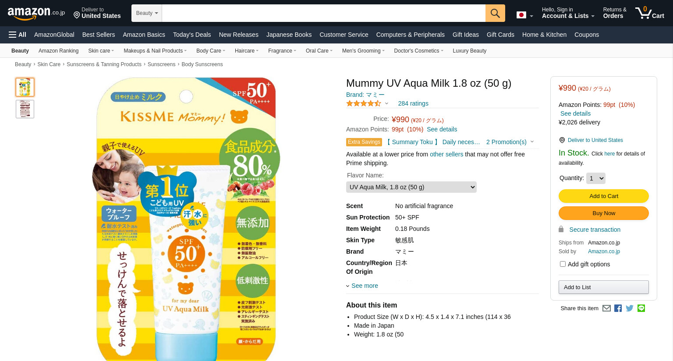This screenshot has width=673, height=361.
Task: Expand the See more product details
Action: (362, 286)
